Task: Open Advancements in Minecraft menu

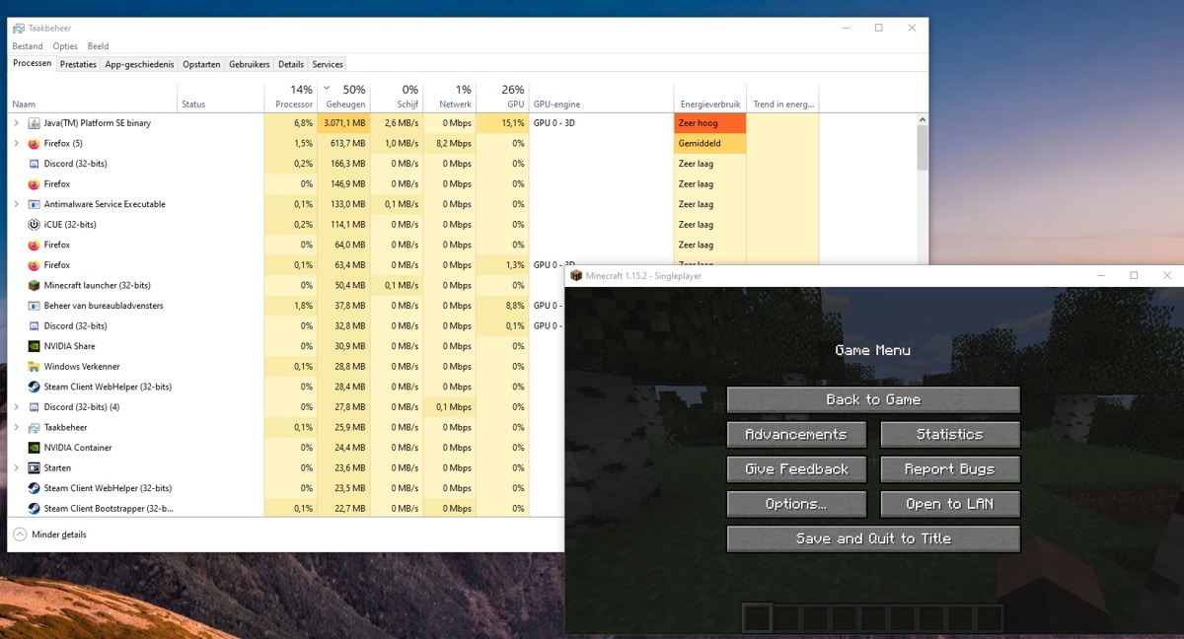Action: pos(796,434)
